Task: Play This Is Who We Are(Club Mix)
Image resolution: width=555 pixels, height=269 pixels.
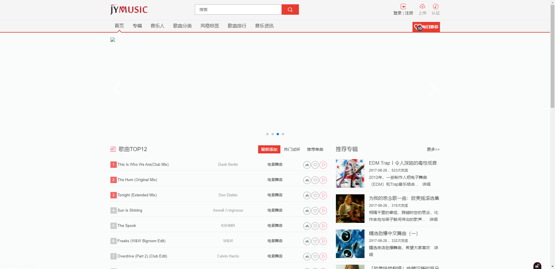Action: coord(323,165)
